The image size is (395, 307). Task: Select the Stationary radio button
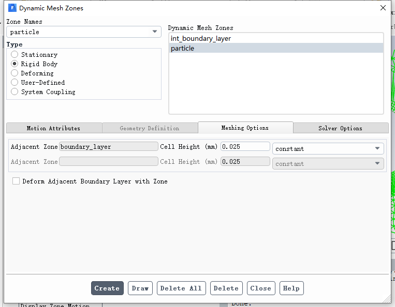pos(14,55)
